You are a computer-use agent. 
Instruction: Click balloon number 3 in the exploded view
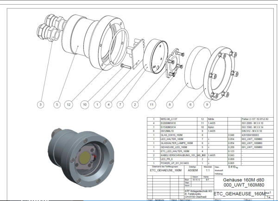tap(41, 104)
